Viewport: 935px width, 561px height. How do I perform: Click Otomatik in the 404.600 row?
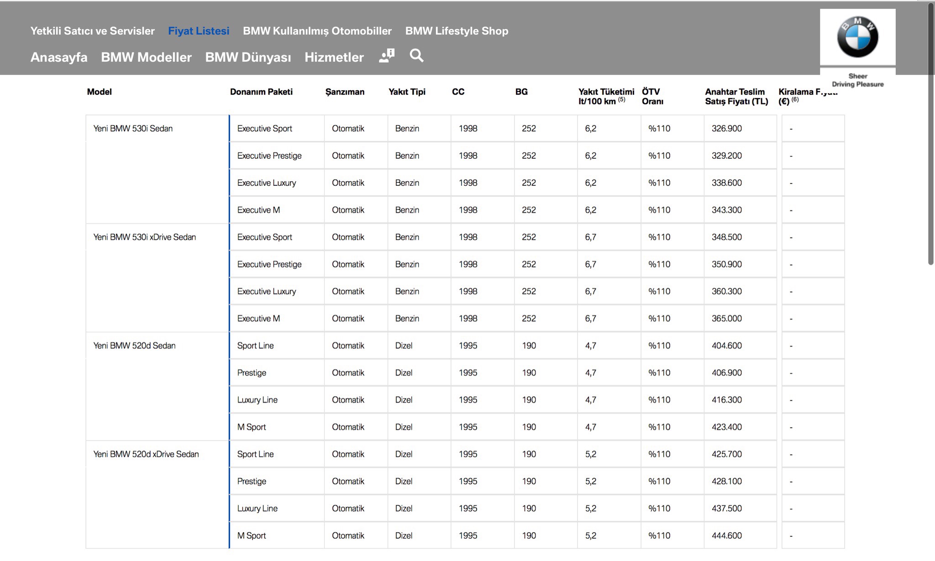click(x=348, y=346)
